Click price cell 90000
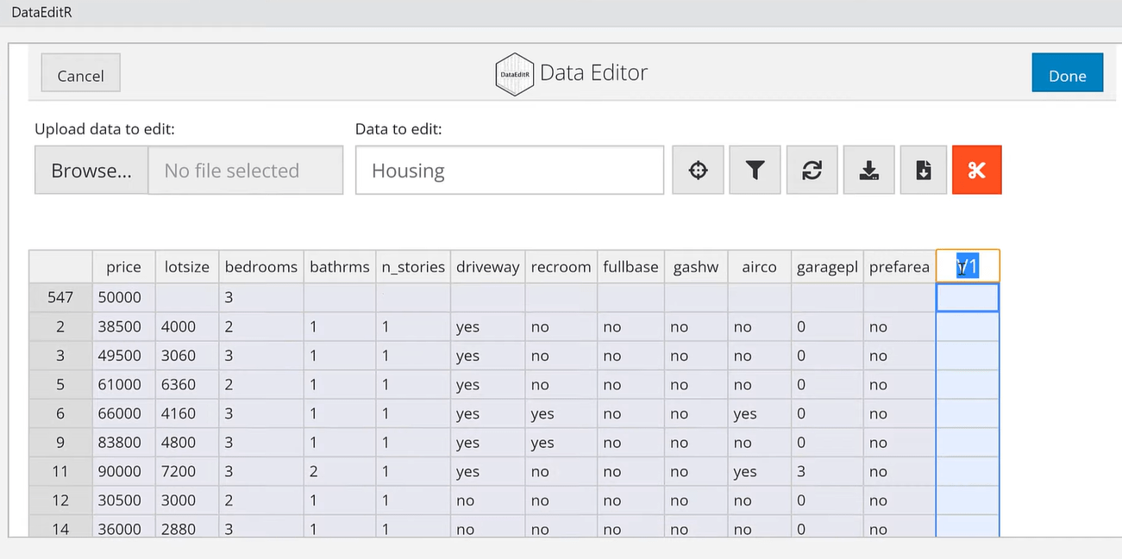The height and width of the screenshot is (559, 1122). [123, 471]
